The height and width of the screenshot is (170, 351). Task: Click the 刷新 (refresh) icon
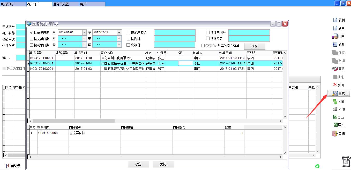[x=335, y=101]
